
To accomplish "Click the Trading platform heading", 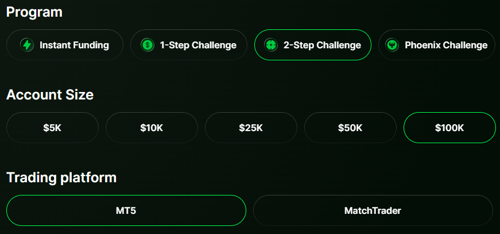I will tap(61, 178).
